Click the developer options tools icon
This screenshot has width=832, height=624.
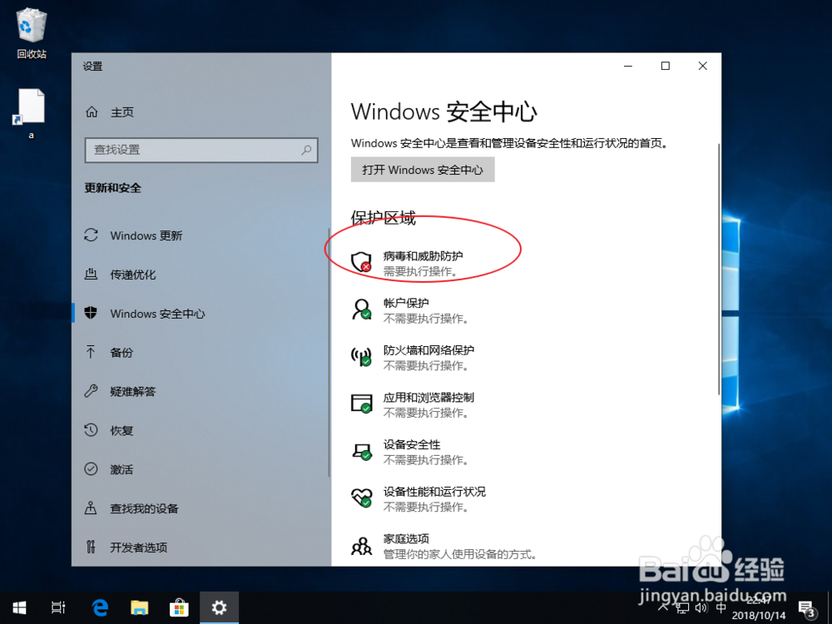[x=91, y=547]
